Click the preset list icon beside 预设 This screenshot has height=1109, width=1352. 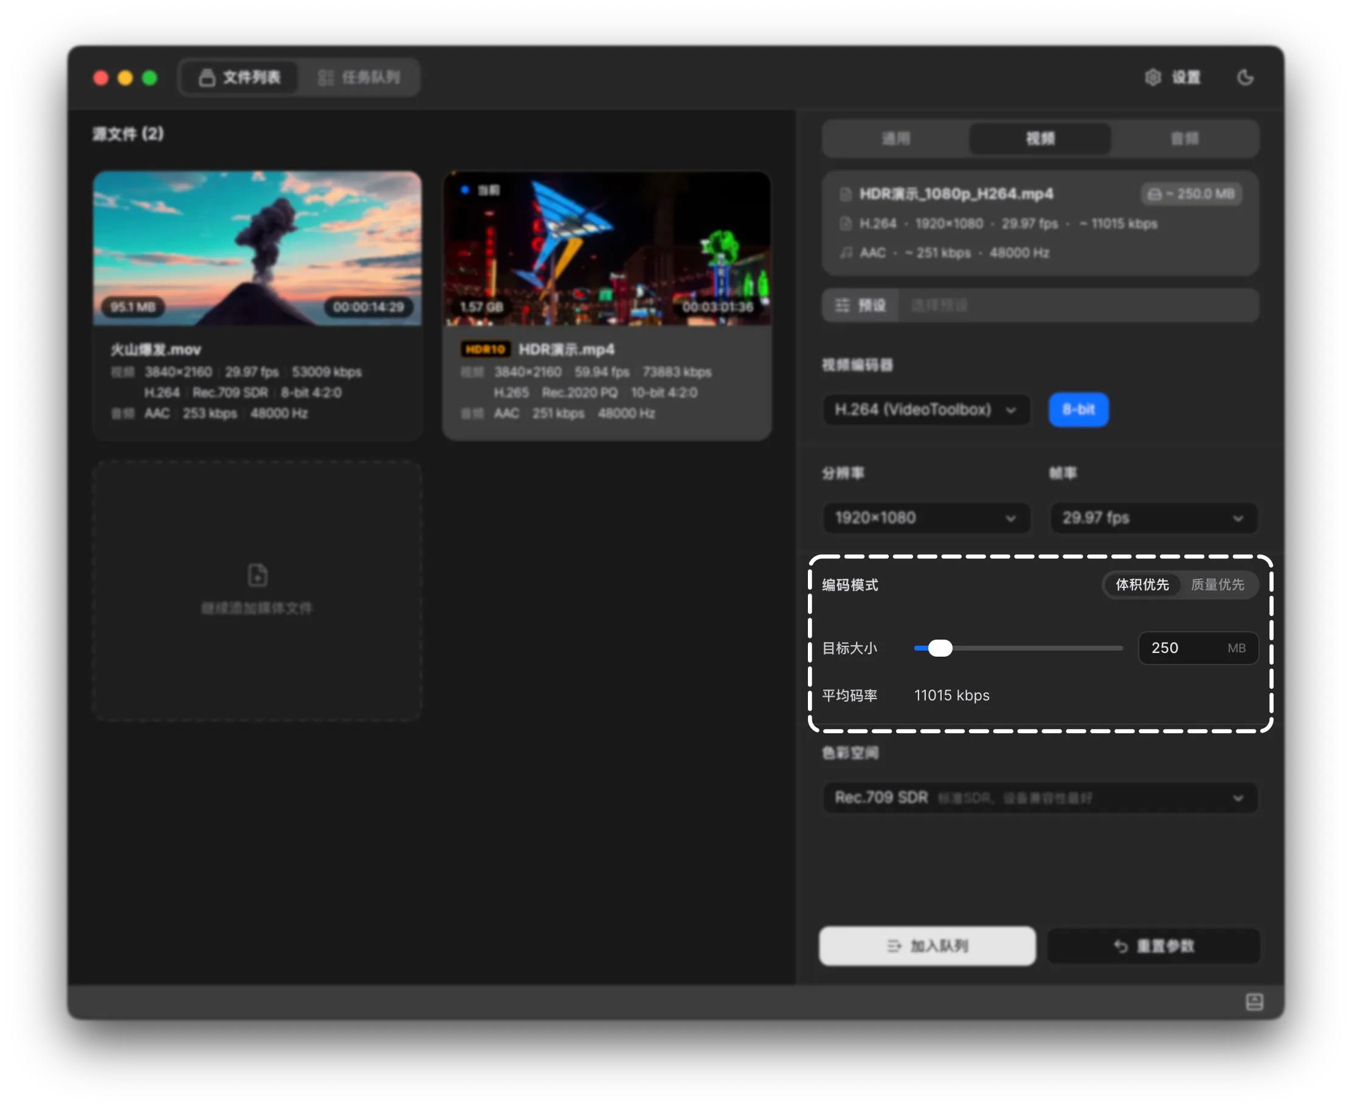click(x=843, y=305)
